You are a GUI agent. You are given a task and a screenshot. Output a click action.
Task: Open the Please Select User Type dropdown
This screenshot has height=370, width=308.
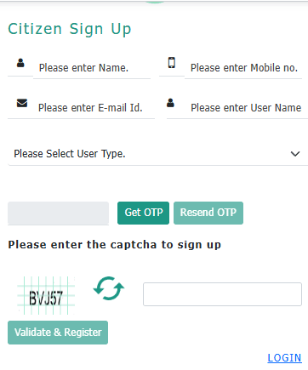click(x=157, y=154)
